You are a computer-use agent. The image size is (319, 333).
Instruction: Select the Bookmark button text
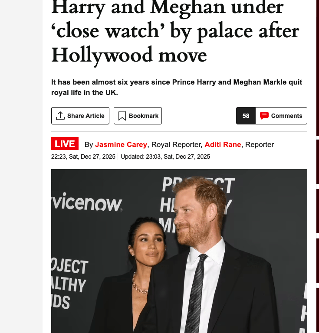point(144,116)
